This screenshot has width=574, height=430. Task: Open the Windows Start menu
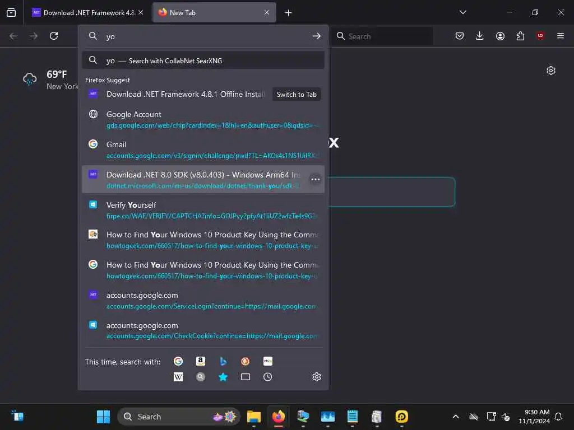(x=103, y=417)
